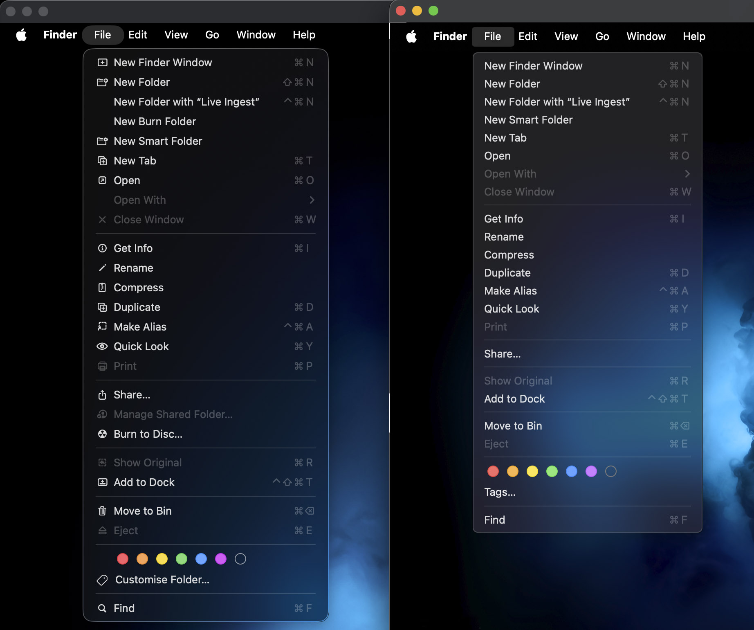
Task: Select the orange tag color in left menu
Action: coord(142,559)
